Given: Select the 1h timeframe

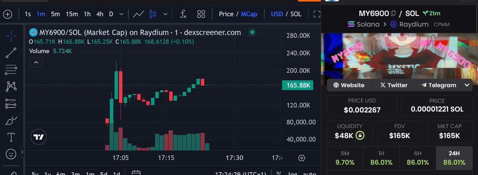Looking at the screenshot, I should coord(87,14).
